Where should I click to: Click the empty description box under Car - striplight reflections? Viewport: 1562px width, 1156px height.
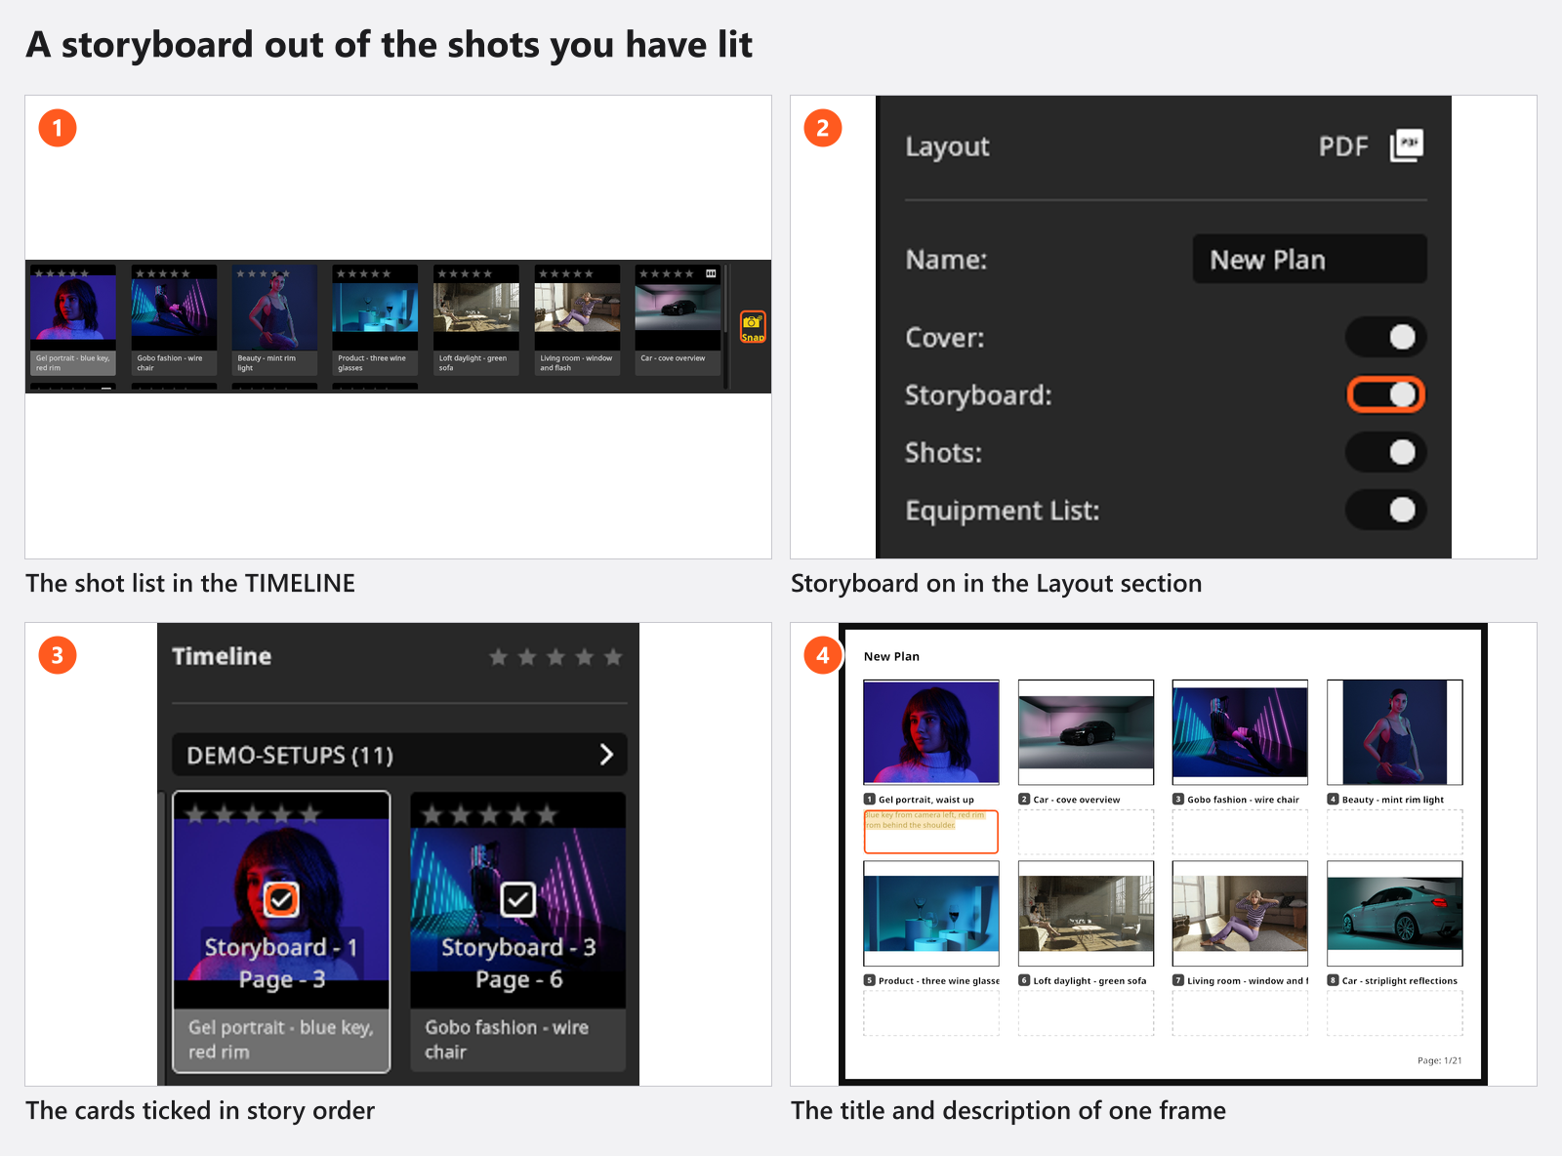[1395, 1013]
